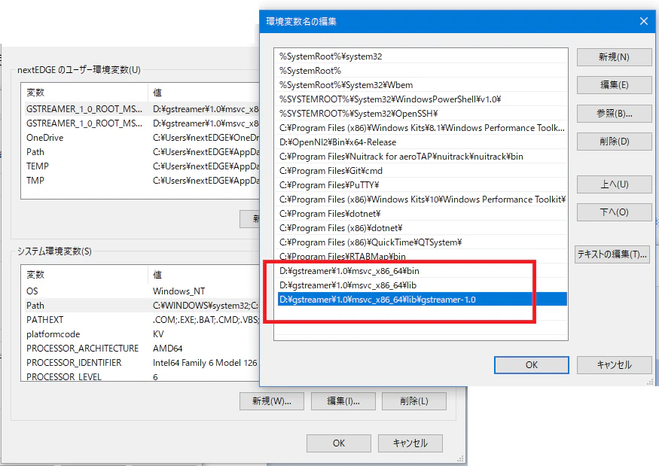The image size is (659, 466).
Task: Select the D:¥OpenNI2¥Bin¥x64-Release entry
Action: coord(420,142)
